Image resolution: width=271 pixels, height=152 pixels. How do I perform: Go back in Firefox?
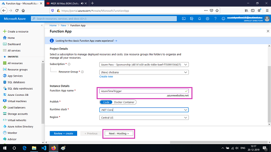coord(4,11)
